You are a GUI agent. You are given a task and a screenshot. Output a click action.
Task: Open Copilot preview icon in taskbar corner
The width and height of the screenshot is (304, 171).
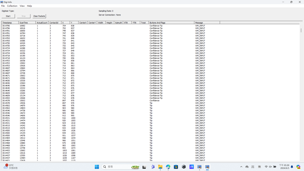[x=299, y=167]
